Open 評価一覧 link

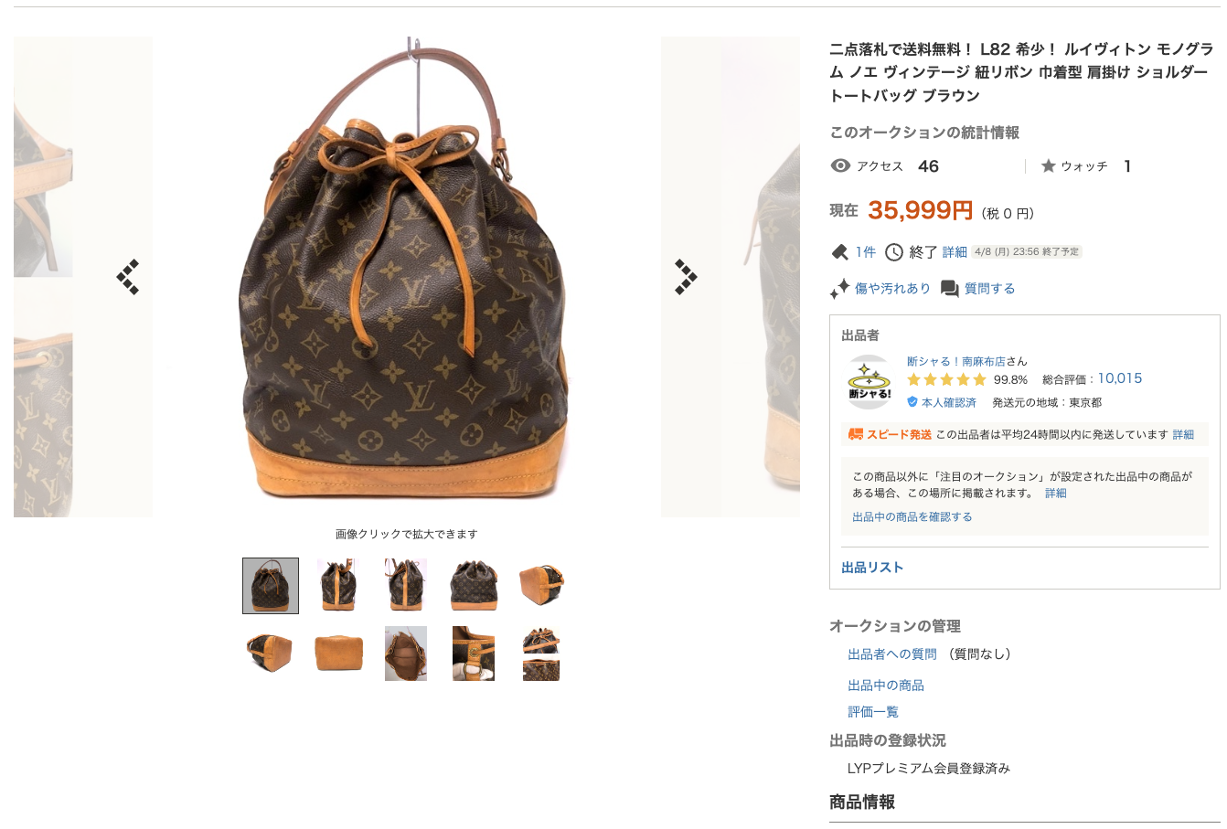click(873, 712)
